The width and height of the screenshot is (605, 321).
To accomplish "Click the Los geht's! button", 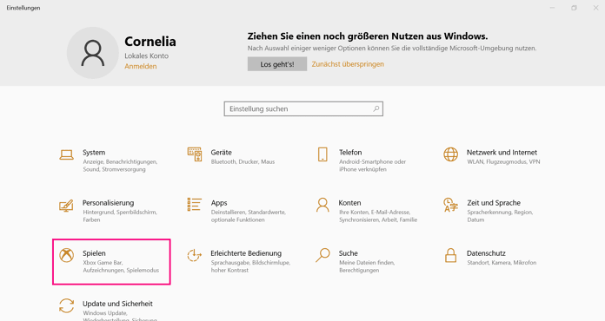I will 277,64.
